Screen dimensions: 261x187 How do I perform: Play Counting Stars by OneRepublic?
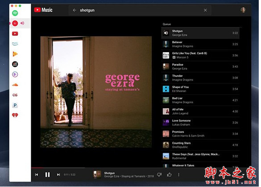(x=200, y=145)
